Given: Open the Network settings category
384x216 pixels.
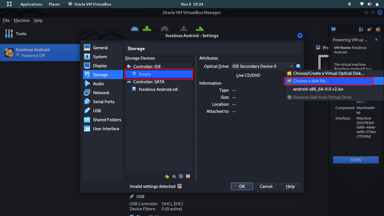Looking at the screenshot, I should (x=103, y=93).
